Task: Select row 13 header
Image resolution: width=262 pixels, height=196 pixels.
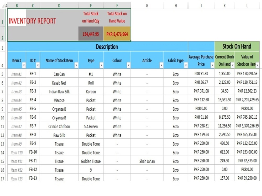Action: pos(3,143)
